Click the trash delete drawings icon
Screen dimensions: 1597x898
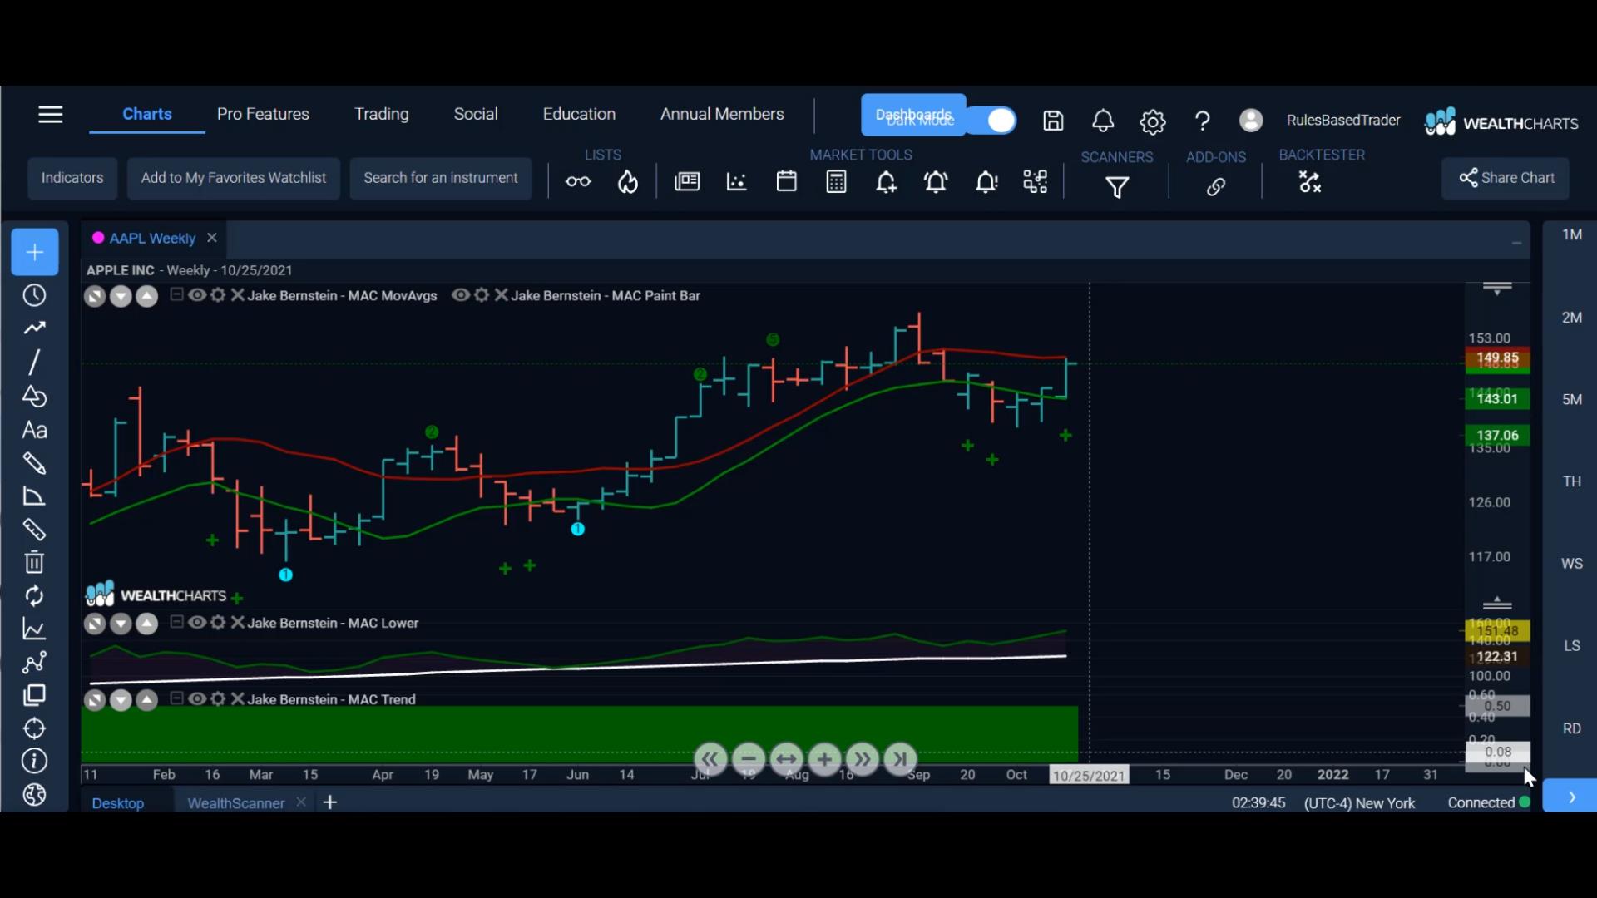tap(34, 563)
